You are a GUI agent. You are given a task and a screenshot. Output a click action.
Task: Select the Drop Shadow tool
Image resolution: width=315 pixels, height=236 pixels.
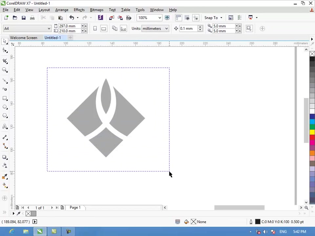[x=5, y=157]
